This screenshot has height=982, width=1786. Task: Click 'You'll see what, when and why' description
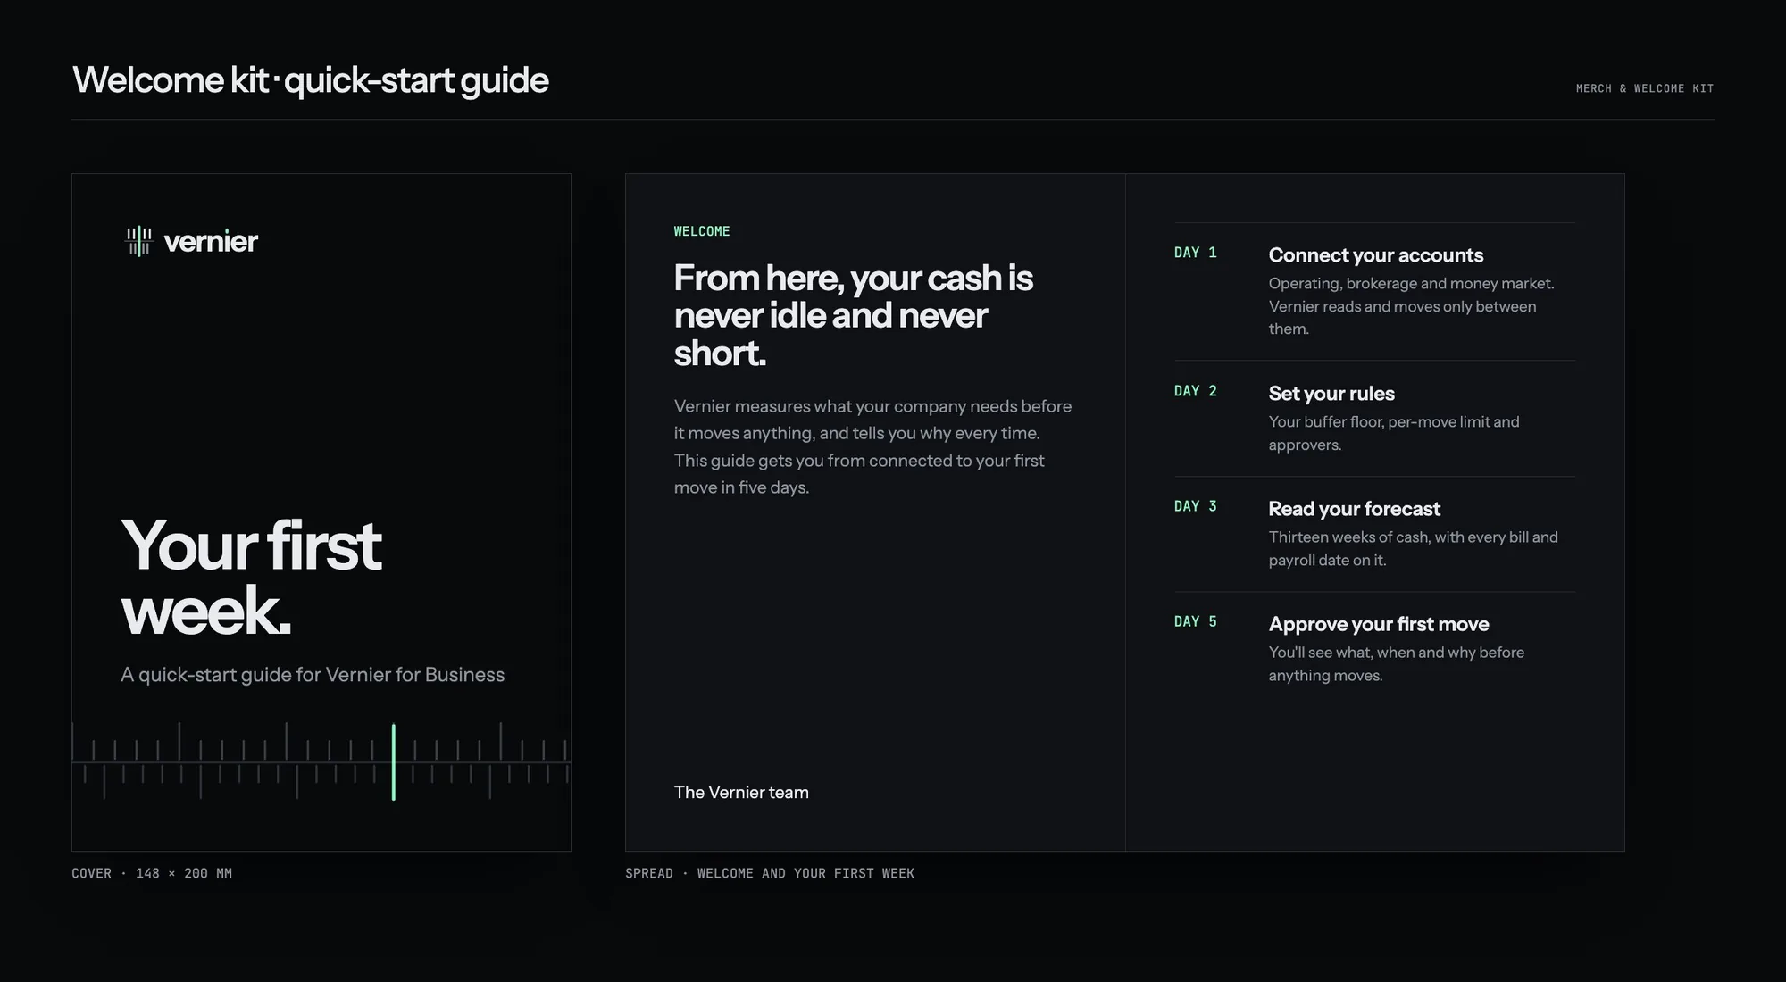[1397, 663]
